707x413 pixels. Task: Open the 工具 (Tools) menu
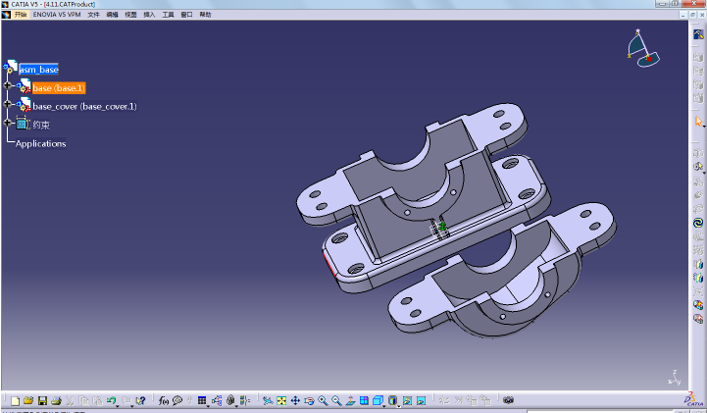(x=168, y=16)
